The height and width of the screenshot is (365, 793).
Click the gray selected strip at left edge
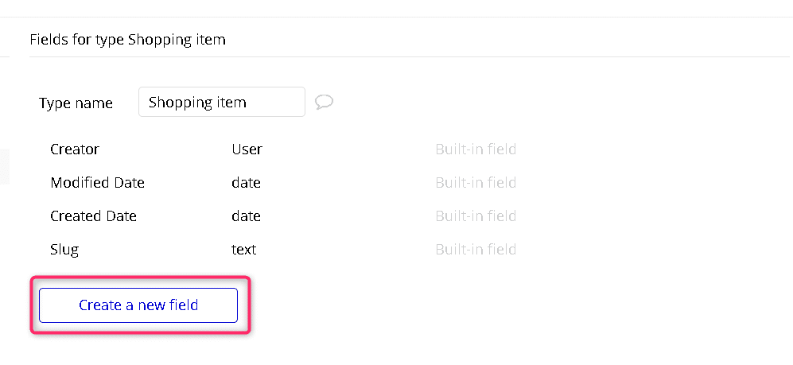pos(4,166)
